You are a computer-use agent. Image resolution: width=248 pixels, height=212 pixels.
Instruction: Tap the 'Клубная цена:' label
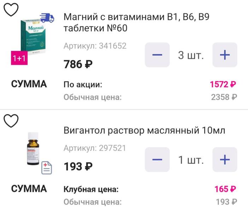91,189
